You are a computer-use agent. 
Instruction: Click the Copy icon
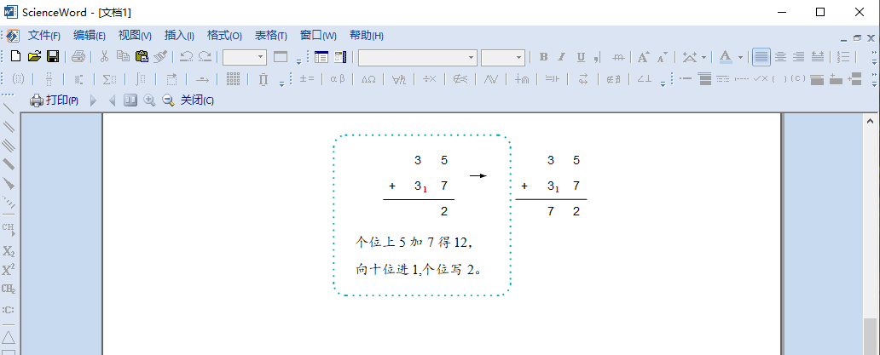pyautogui.click(x=123, y=56)
